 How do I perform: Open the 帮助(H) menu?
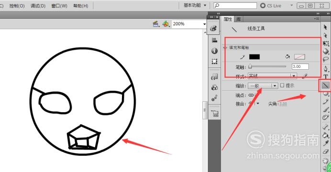(x=81, y=6)
